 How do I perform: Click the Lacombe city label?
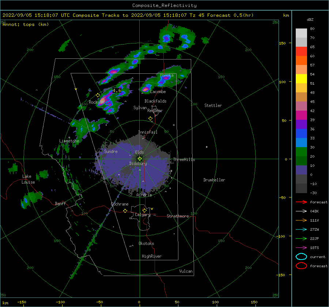coord(158,92)
